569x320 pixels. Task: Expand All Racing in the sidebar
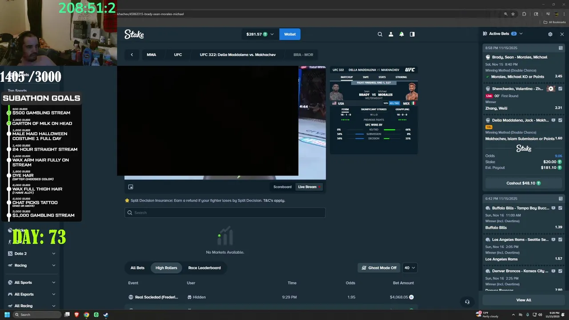pyautogui.click(x=54, y=306)
